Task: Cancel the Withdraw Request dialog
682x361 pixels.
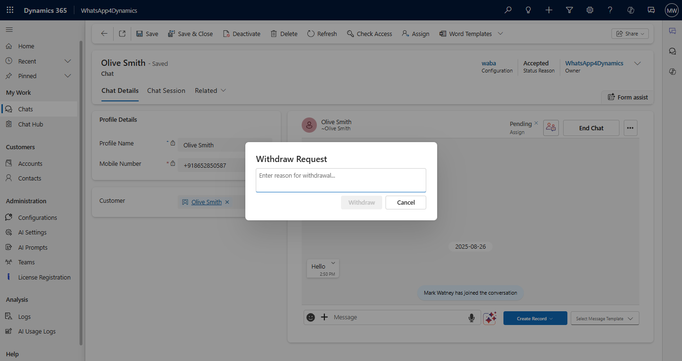Action: [405, 202]
